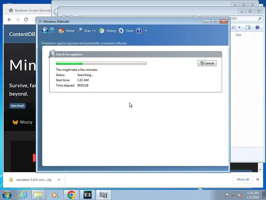Click the Check for updates header icon
266x200 pixels.
52,54
